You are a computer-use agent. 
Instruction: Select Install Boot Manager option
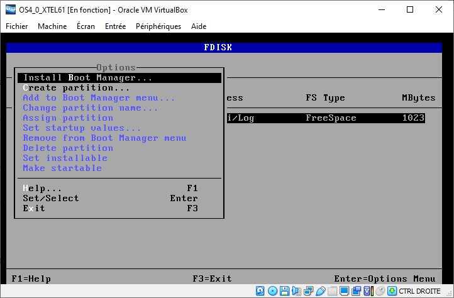tap(88, 78)
